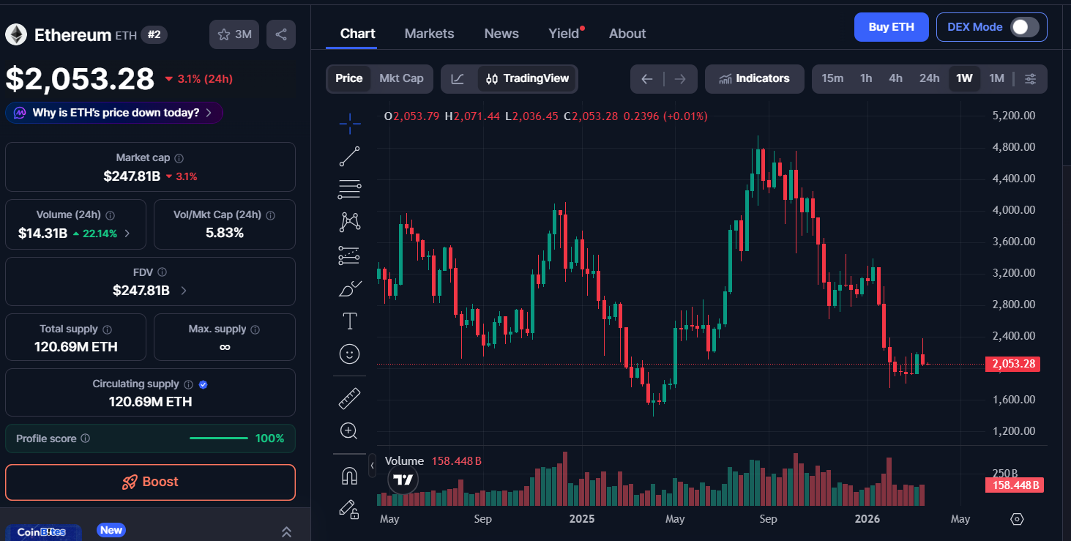Toggle the magnet snap mode
Screen dimensions: 1071x541
click(350, 477)
